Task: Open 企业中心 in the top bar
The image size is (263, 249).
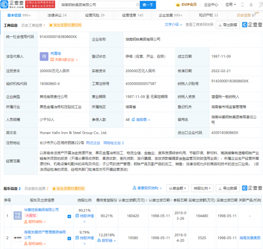Action: click(x=211, y=5)
